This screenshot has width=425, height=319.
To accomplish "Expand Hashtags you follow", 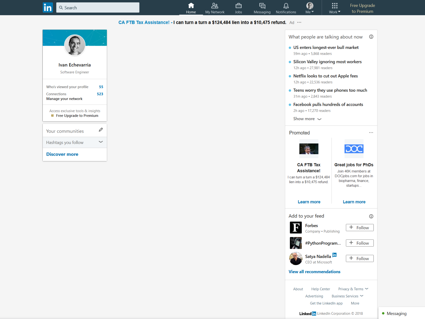I will [x=75, y=142].
